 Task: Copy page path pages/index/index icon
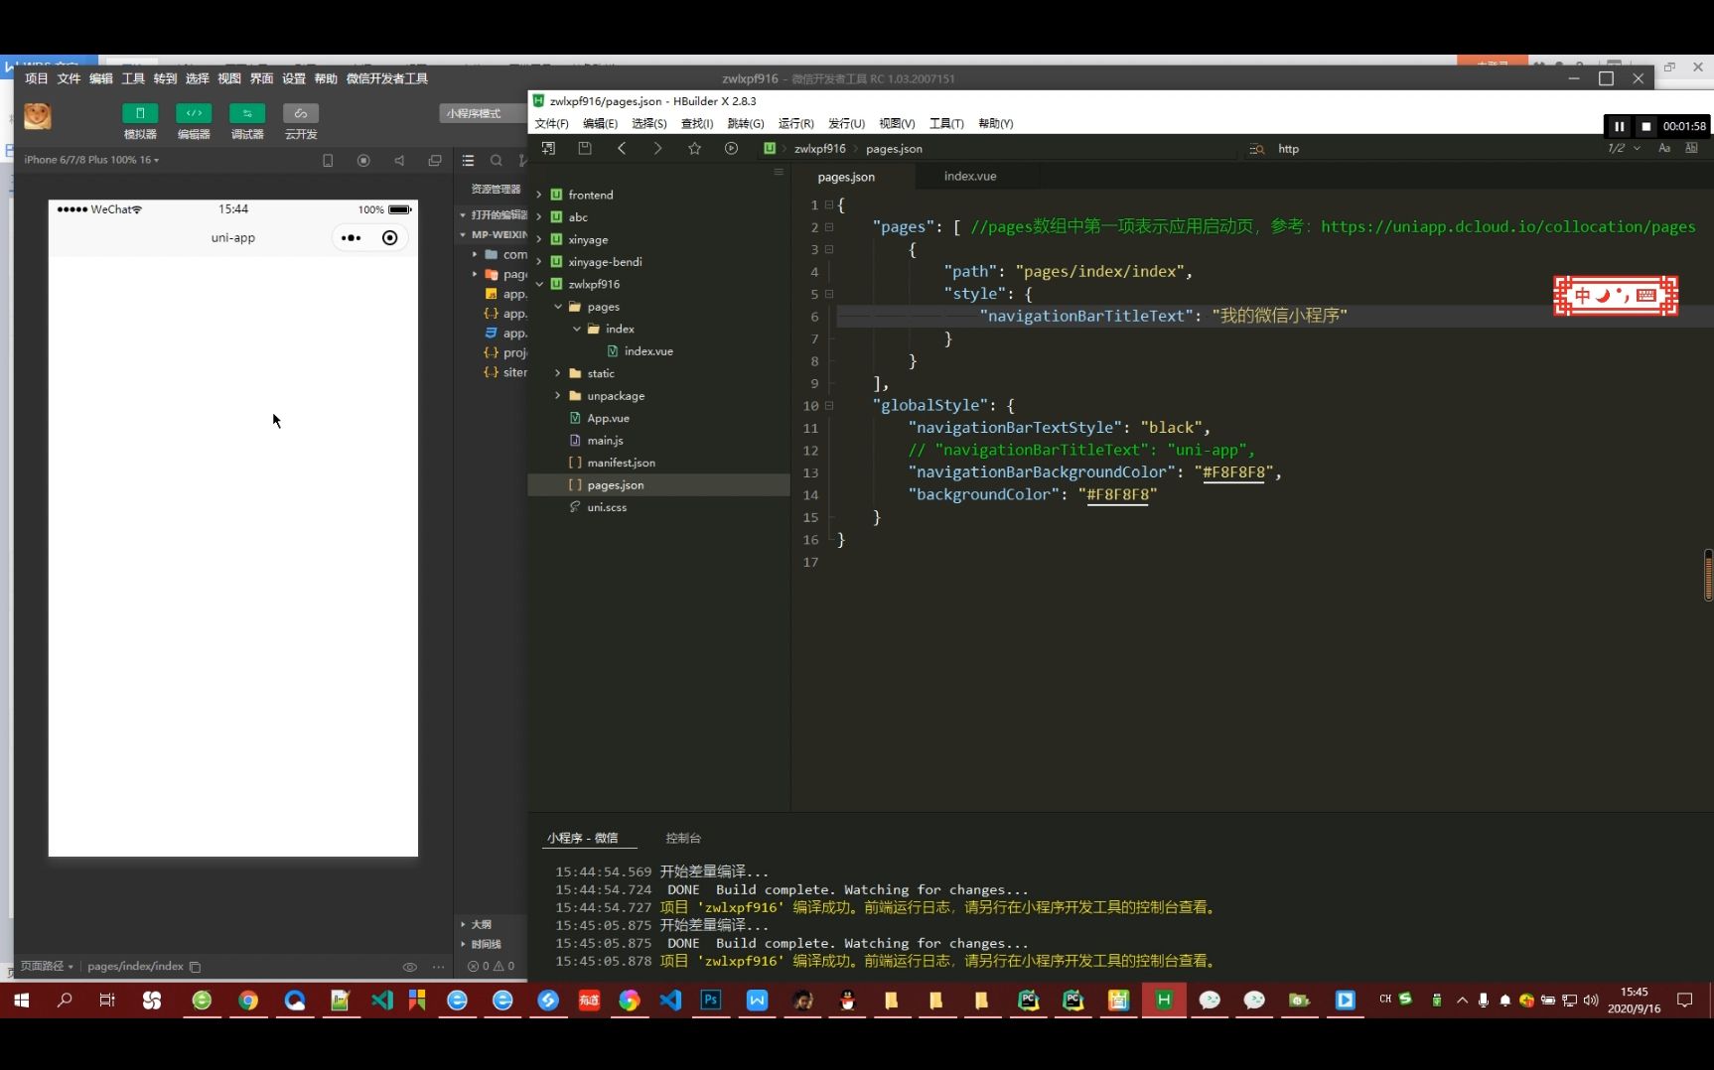pyautogui.click(x=196, y=967)
